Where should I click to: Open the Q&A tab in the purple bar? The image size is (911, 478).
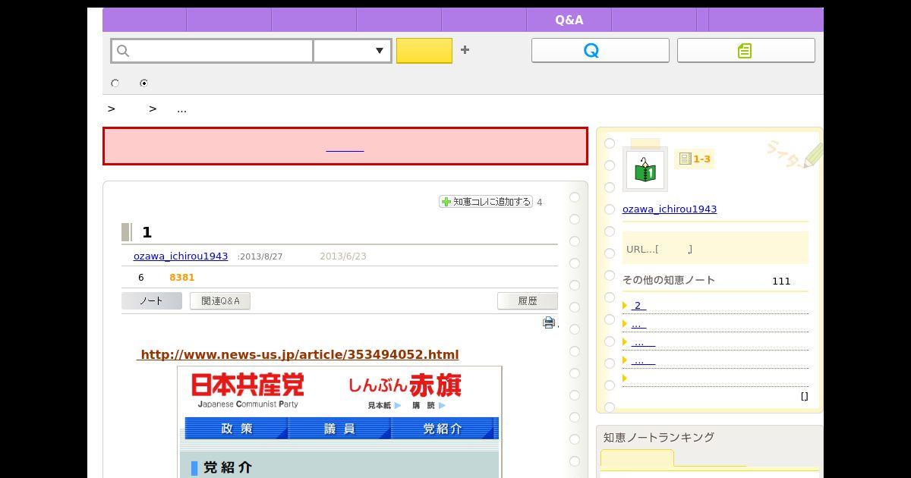(x=569, y=20)
